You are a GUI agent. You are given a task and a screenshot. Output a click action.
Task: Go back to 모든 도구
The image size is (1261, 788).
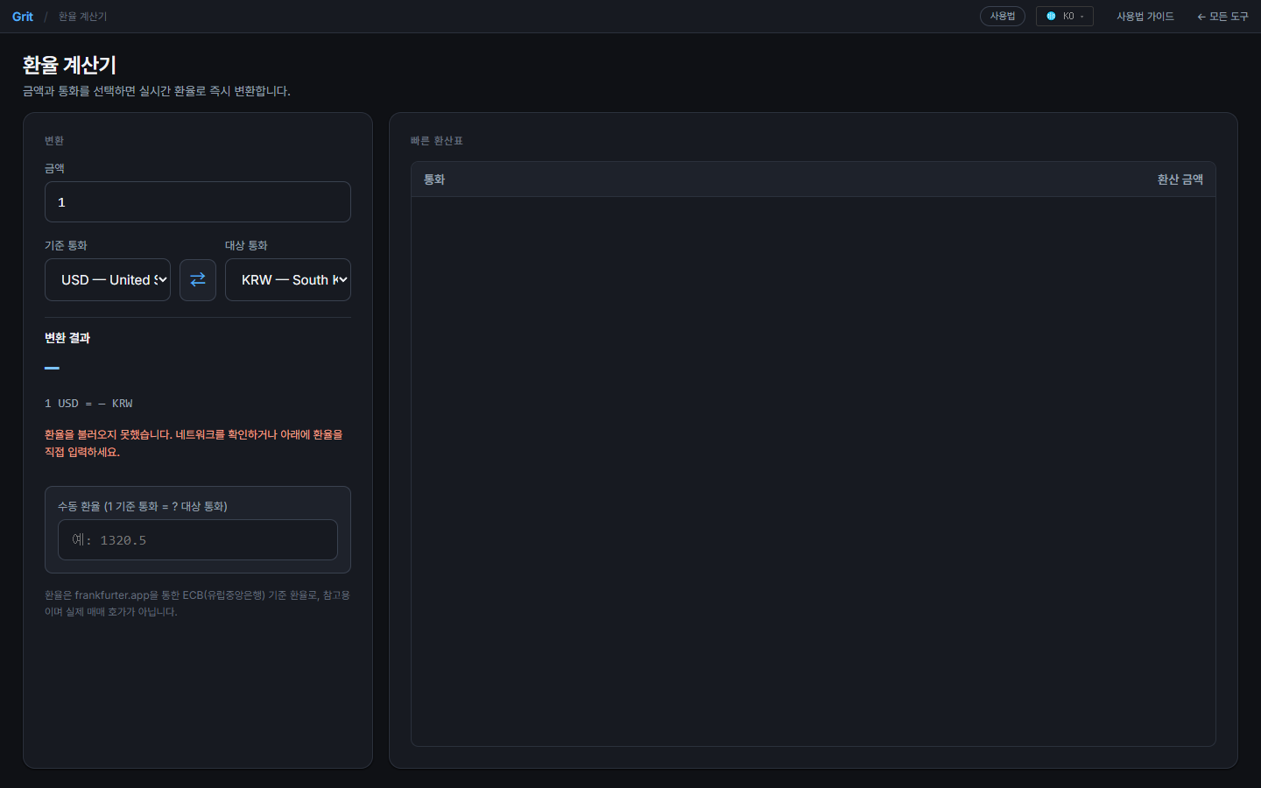[x=1222, y=17]
